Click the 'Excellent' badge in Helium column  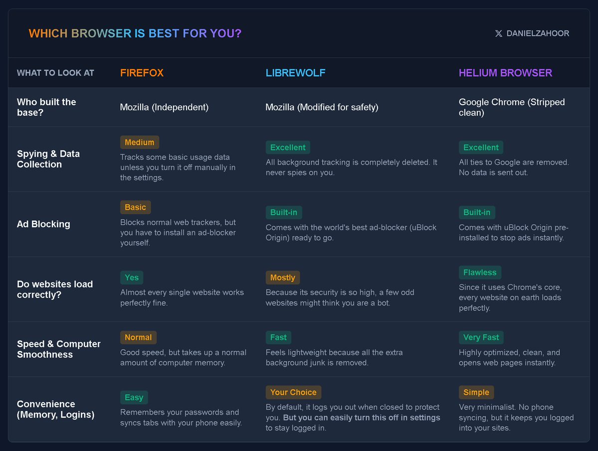pyautogui.click(x=481, y=148)
